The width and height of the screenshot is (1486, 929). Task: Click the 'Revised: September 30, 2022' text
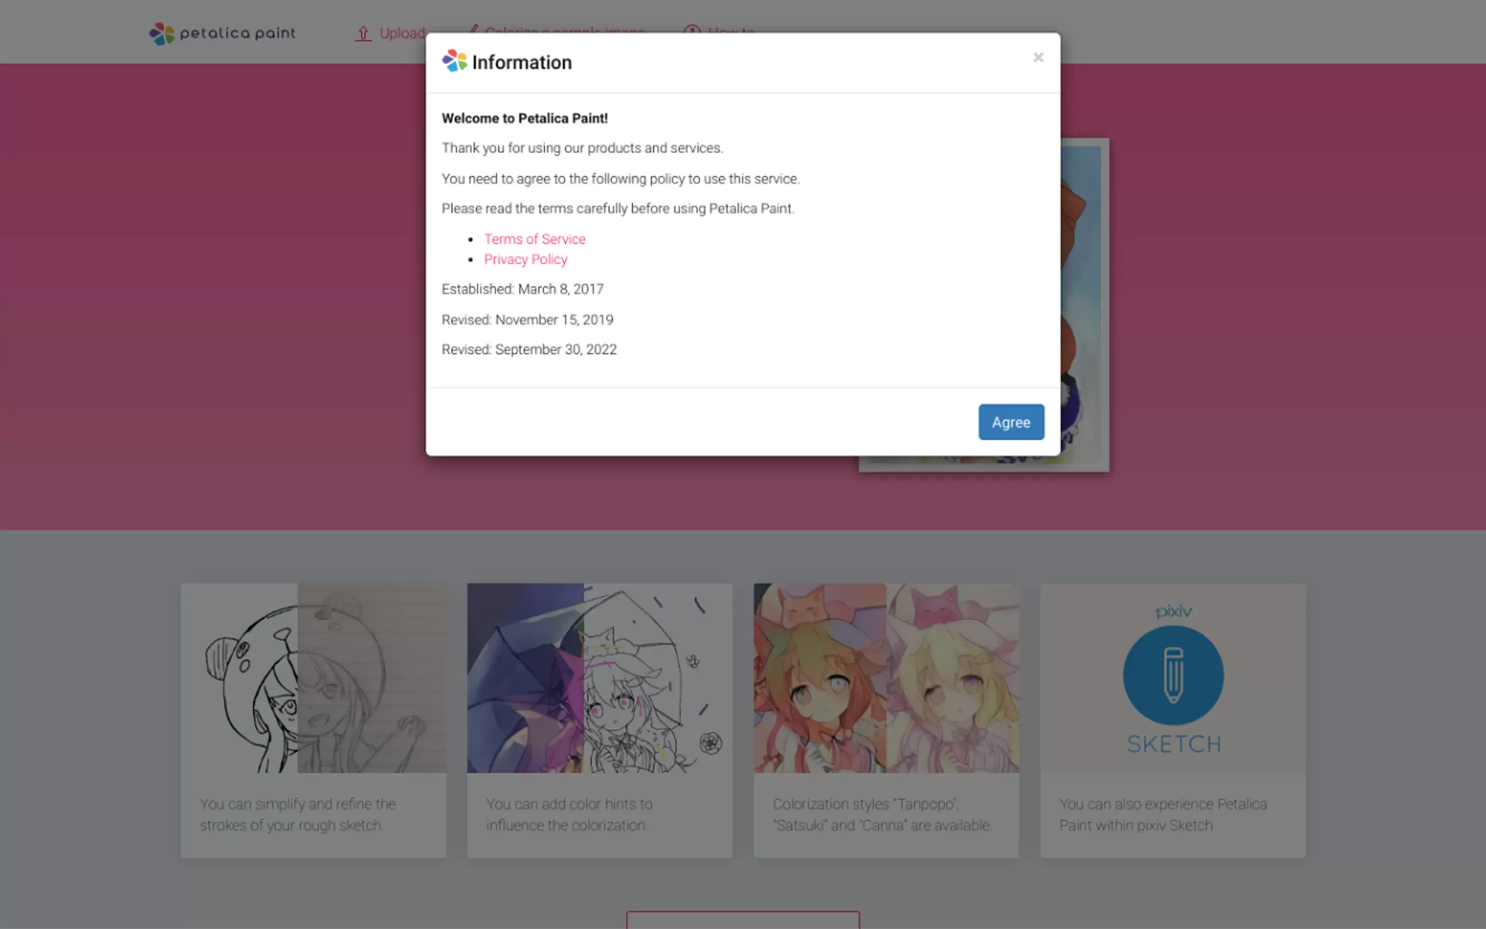tap(529, 349)
